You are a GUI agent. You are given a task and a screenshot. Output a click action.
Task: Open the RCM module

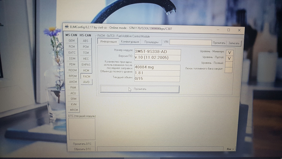pyautogui.click(x=72, y=47)
